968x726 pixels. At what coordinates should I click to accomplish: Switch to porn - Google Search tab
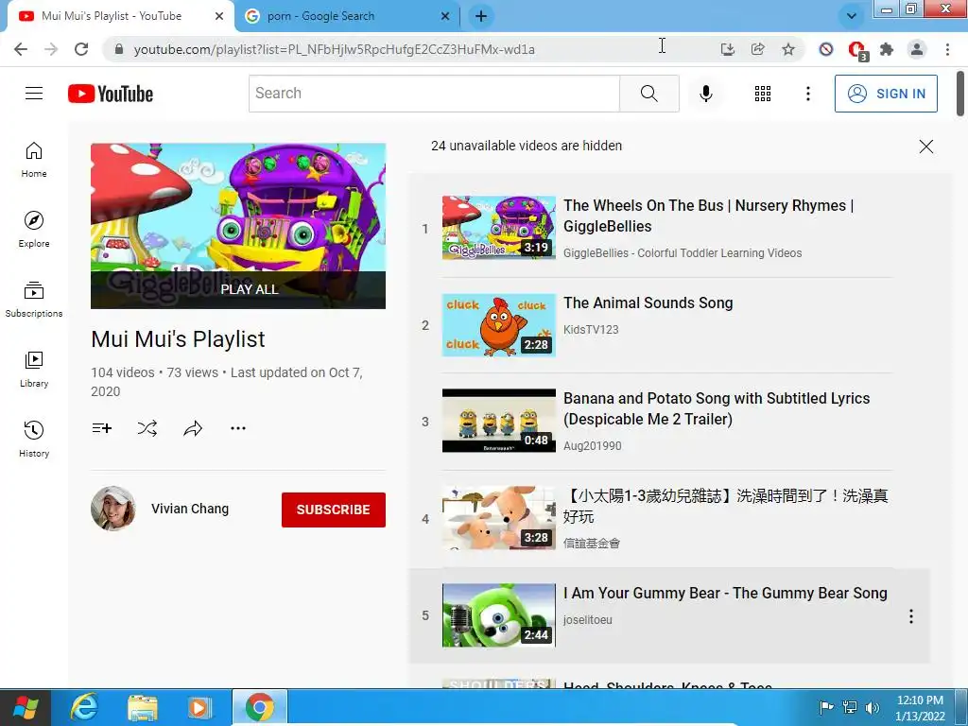coord(346,16)
